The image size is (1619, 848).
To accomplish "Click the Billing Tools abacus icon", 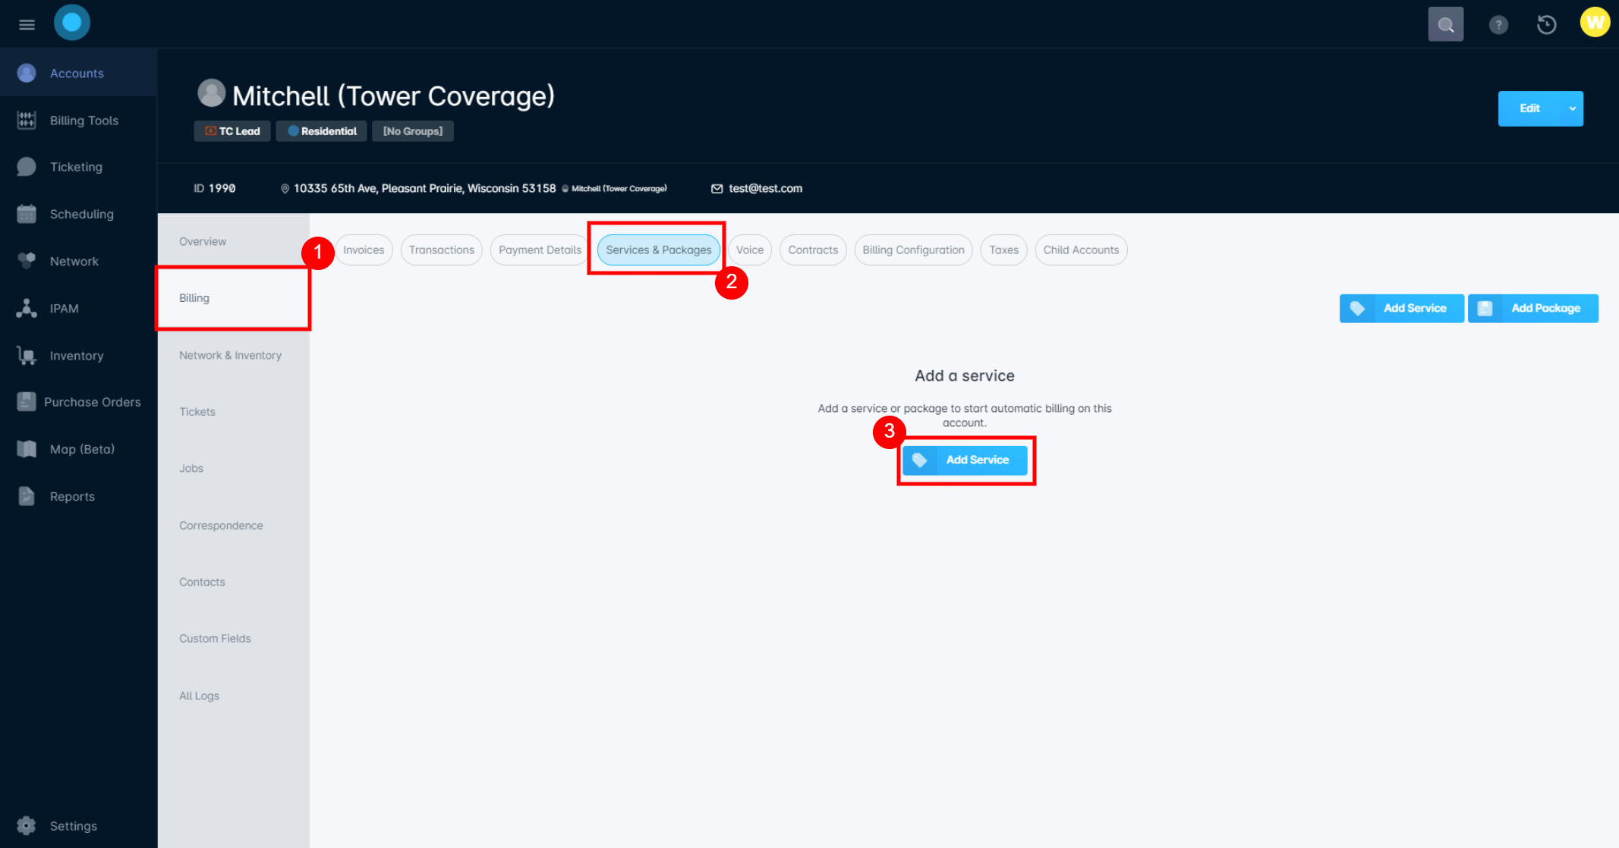I will click(27, 120).
